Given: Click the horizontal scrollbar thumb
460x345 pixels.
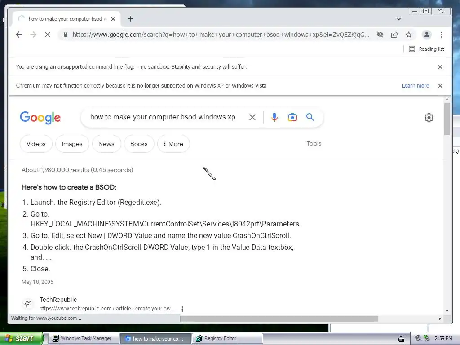Looking at the screenshot, I should point(279,318).
